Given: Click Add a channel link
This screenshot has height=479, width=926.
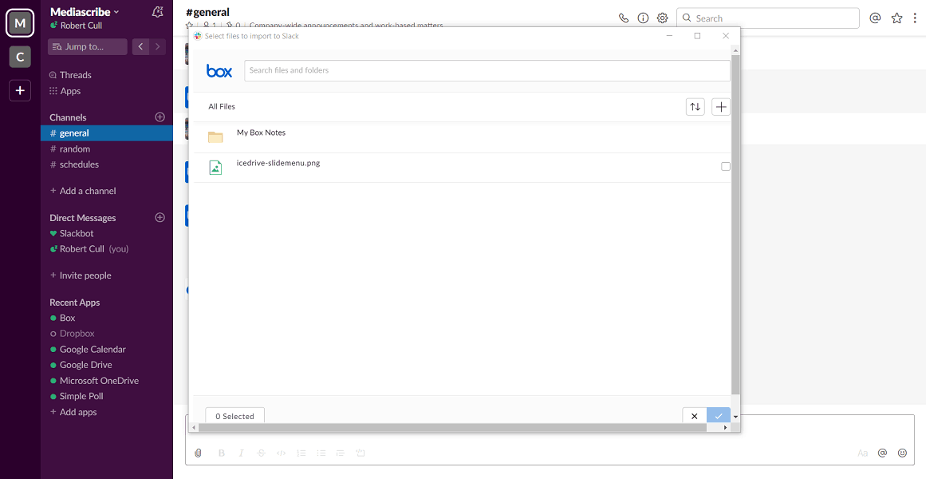Looking at the screenshot, I should point(83,191).
